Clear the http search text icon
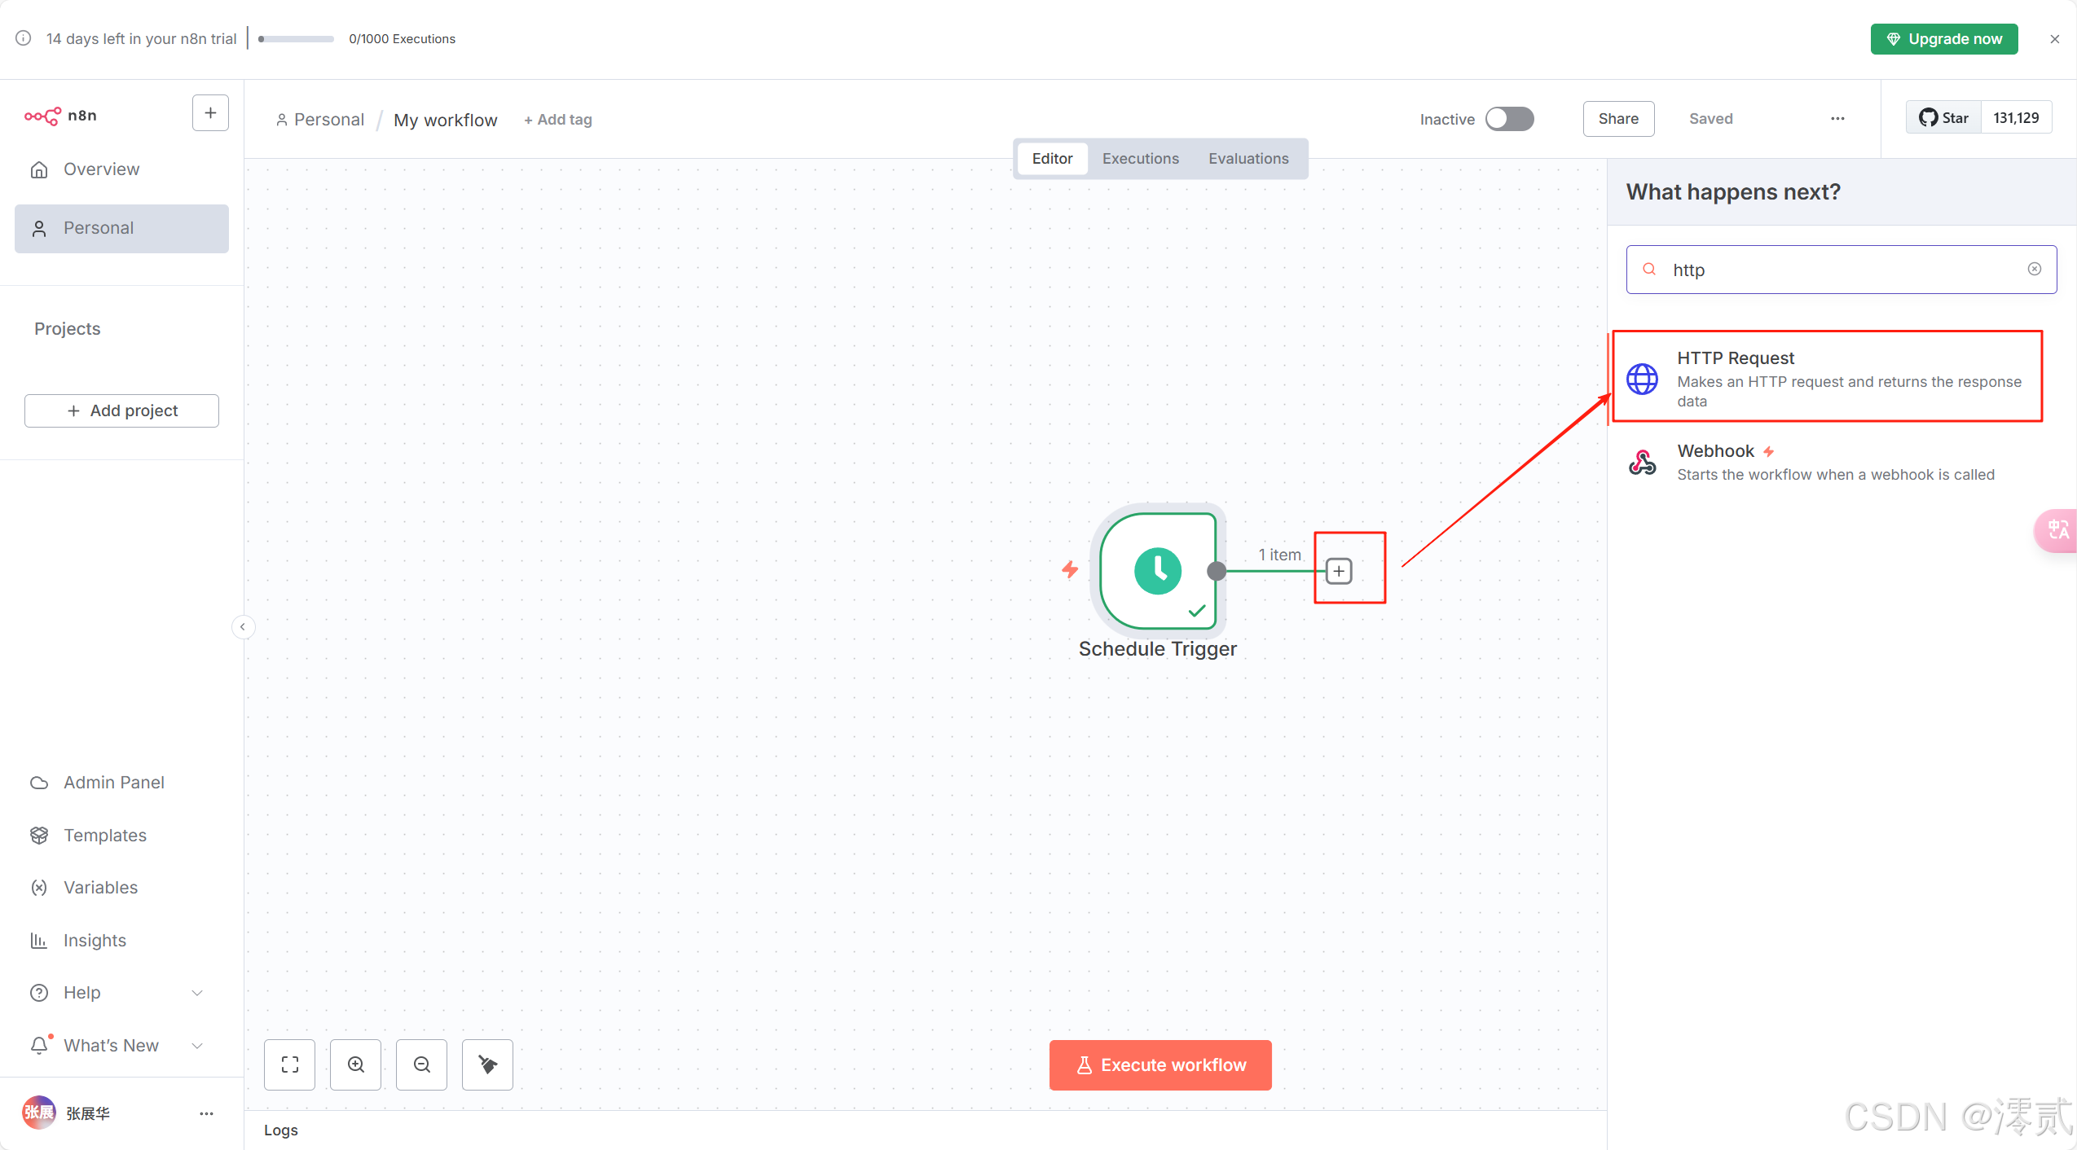Image resolution: width=2077 pixels, height=1150 pixels. point(2034,270)
